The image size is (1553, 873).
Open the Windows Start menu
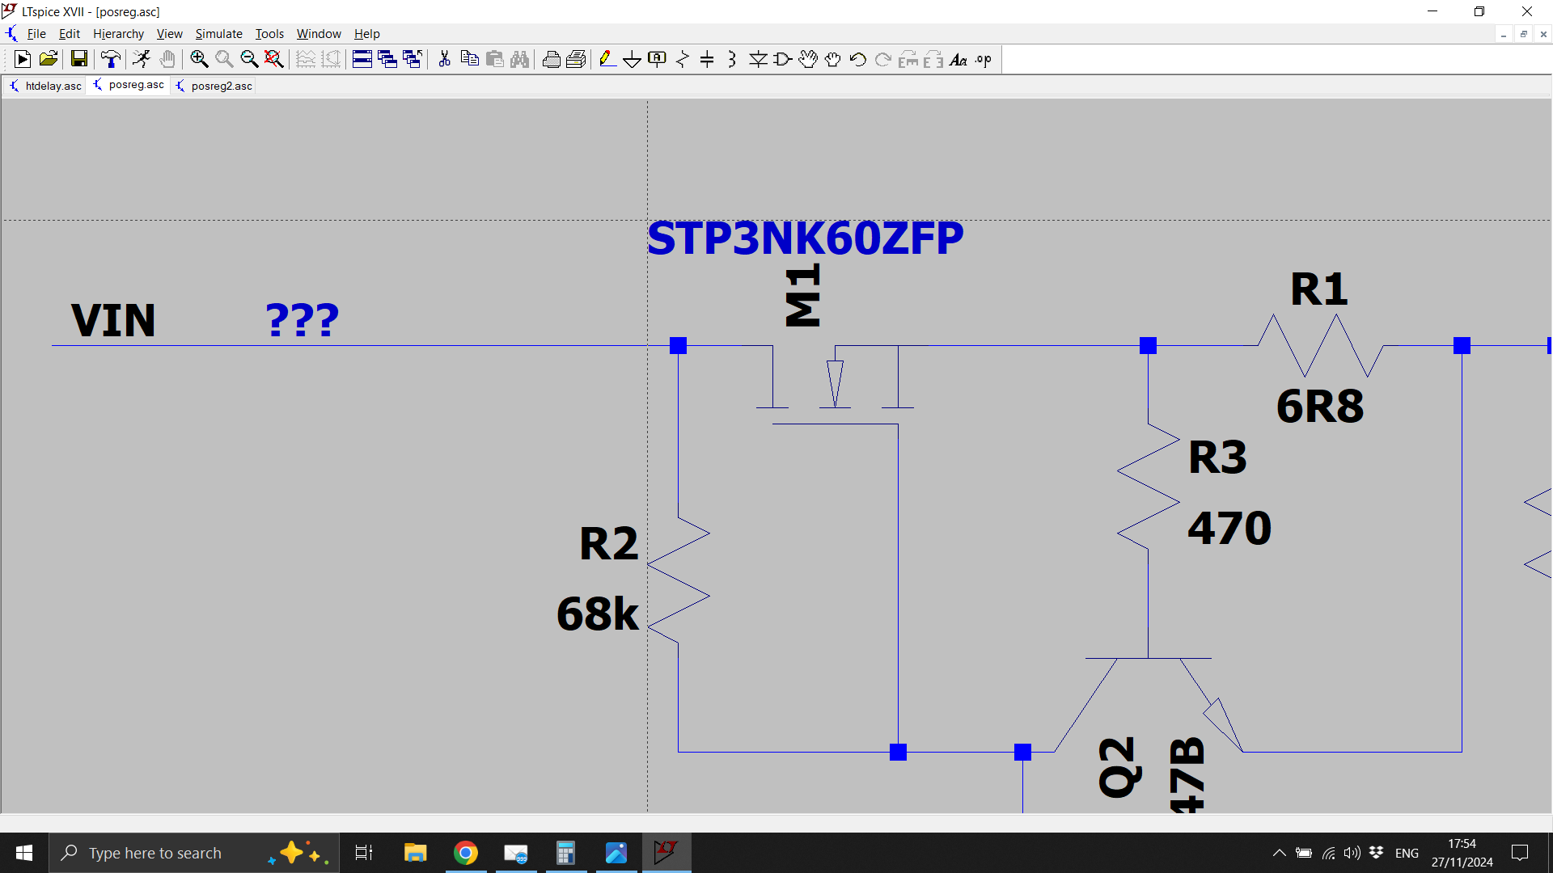(x=24, y=853)
